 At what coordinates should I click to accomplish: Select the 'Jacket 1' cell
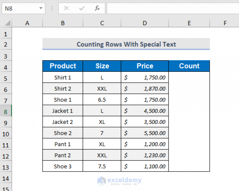coord(63,111)
